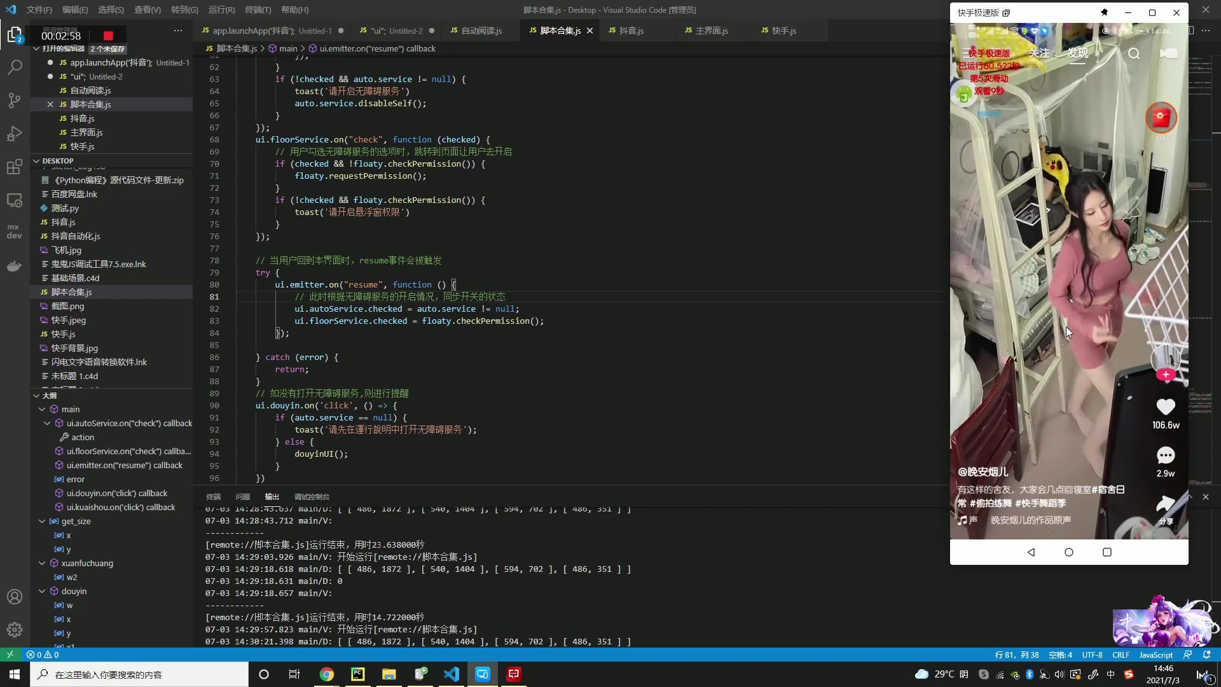Show errors and warnings in status bar
Screen dimensions: 1221x687
click(43, 655)
